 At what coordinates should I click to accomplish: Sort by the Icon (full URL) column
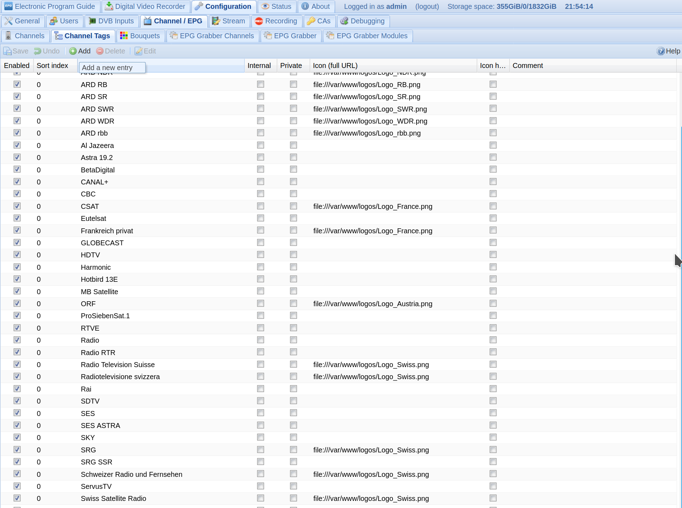click(393, 65)
